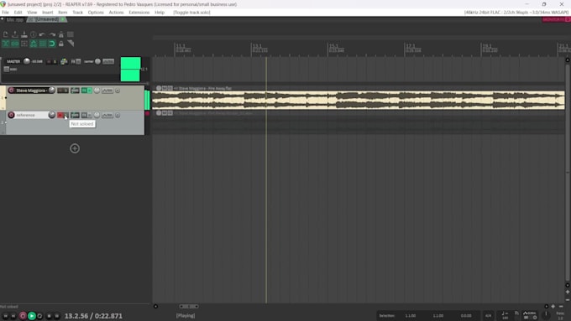Open Project settings from the toolbar

coord(34,34)
